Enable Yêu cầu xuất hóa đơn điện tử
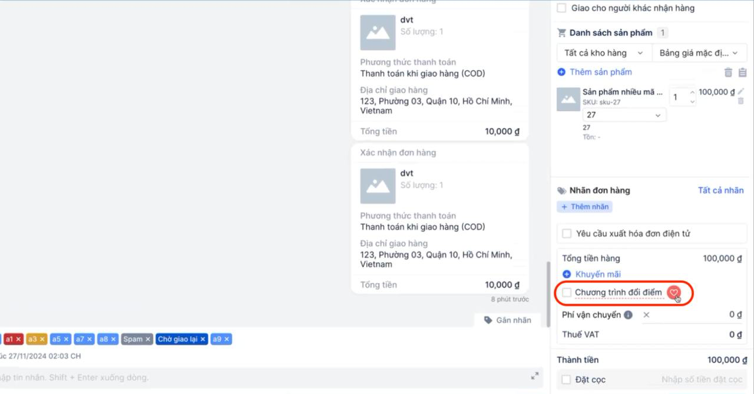The height and width of the screenshot is (394, 754). pos(567,234)
